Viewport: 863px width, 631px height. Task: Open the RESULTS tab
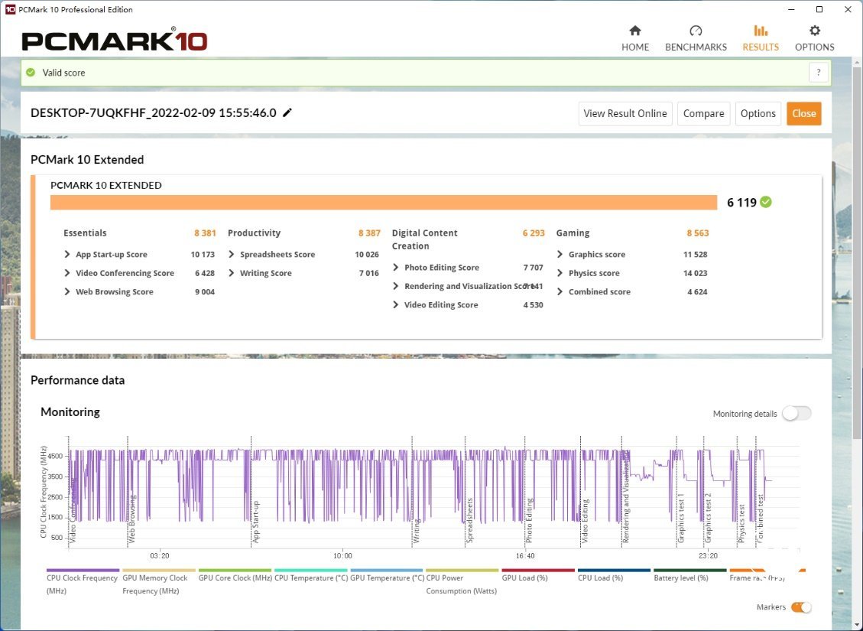(761, 38)
